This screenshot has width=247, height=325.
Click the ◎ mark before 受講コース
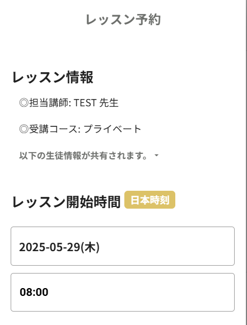24,129
